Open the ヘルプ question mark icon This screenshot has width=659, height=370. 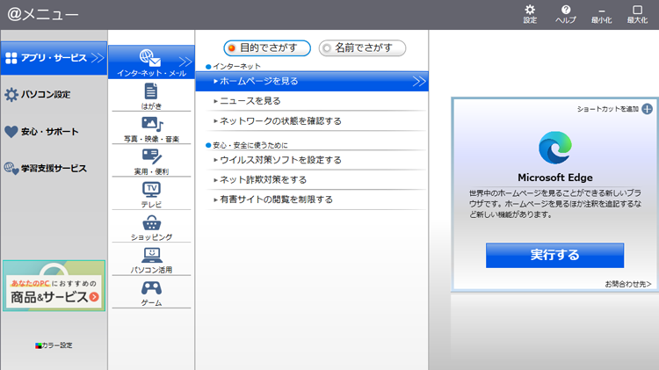(x=566, y=10)
